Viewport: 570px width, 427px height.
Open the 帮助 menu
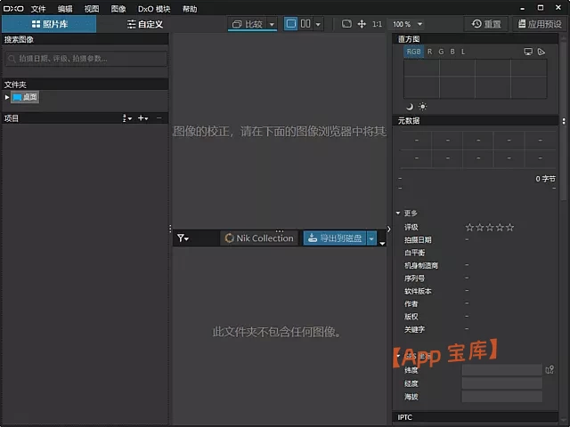tap(190, 9)
